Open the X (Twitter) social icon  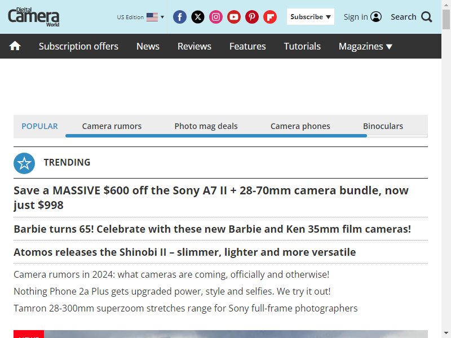pyautogui.click(x=198, y=17)
